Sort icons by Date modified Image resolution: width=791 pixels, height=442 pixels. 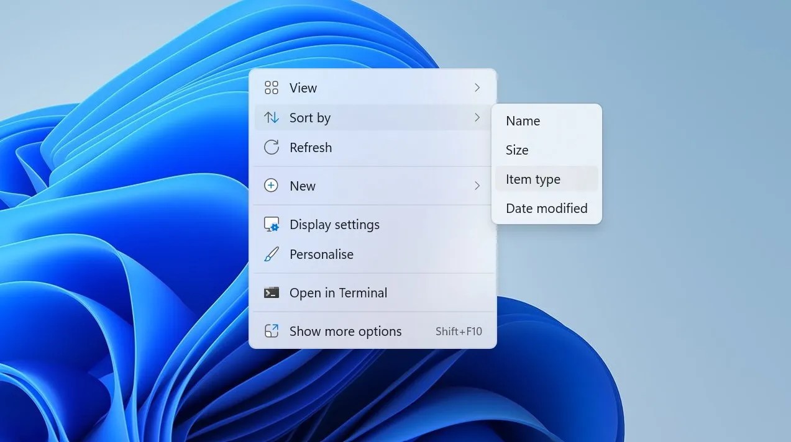[546, 208]
